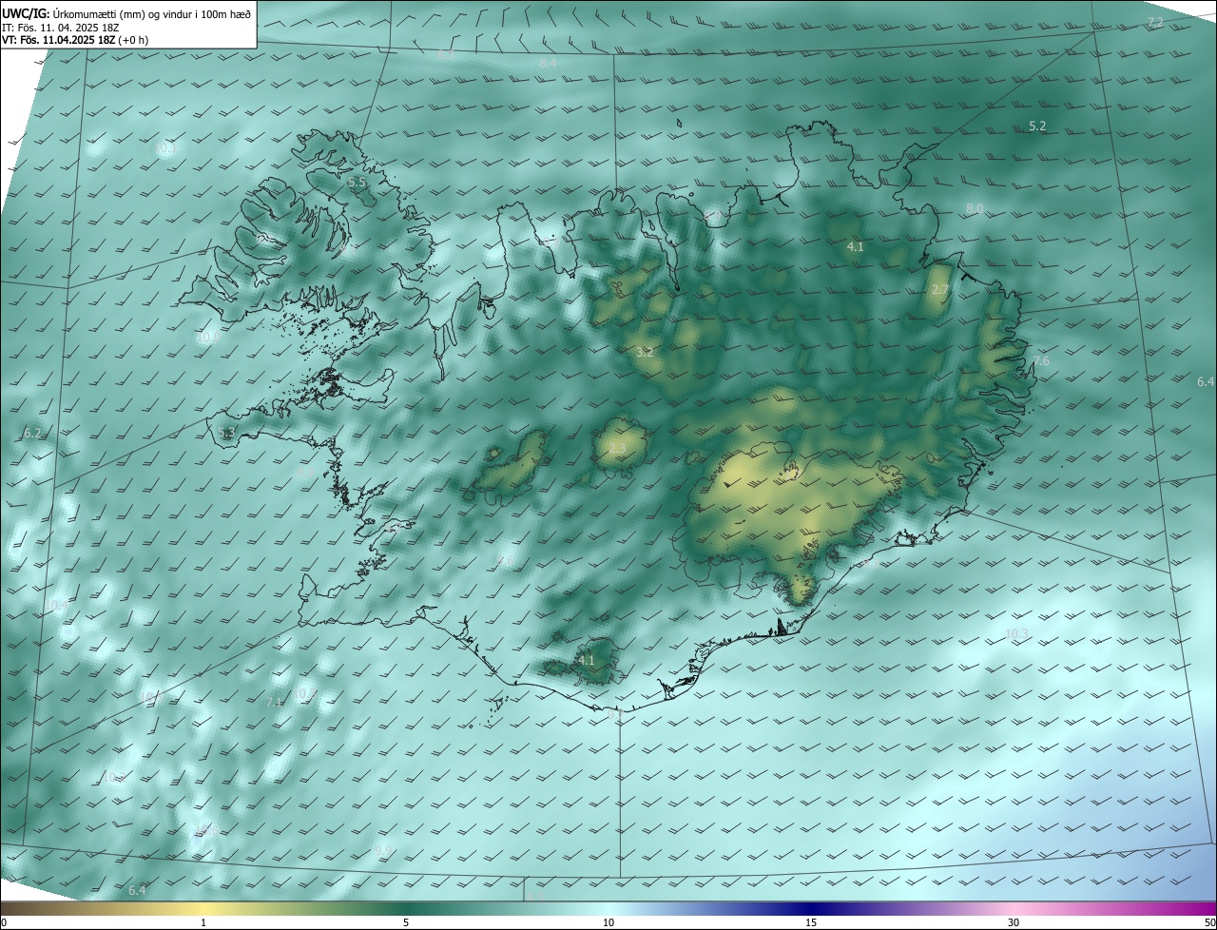Click the 6.2 precipitation value label
This screenshot has width=1217, height=930.
click(32, 433)
